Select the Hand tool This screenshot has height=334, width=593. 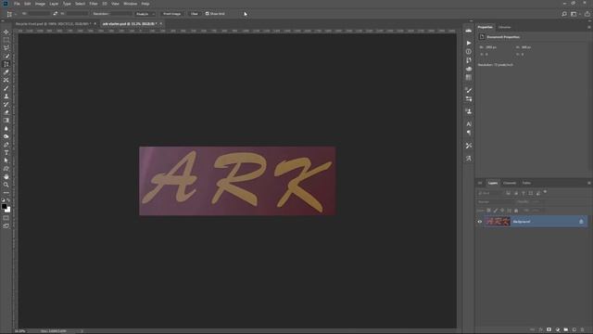pos(6,176)
